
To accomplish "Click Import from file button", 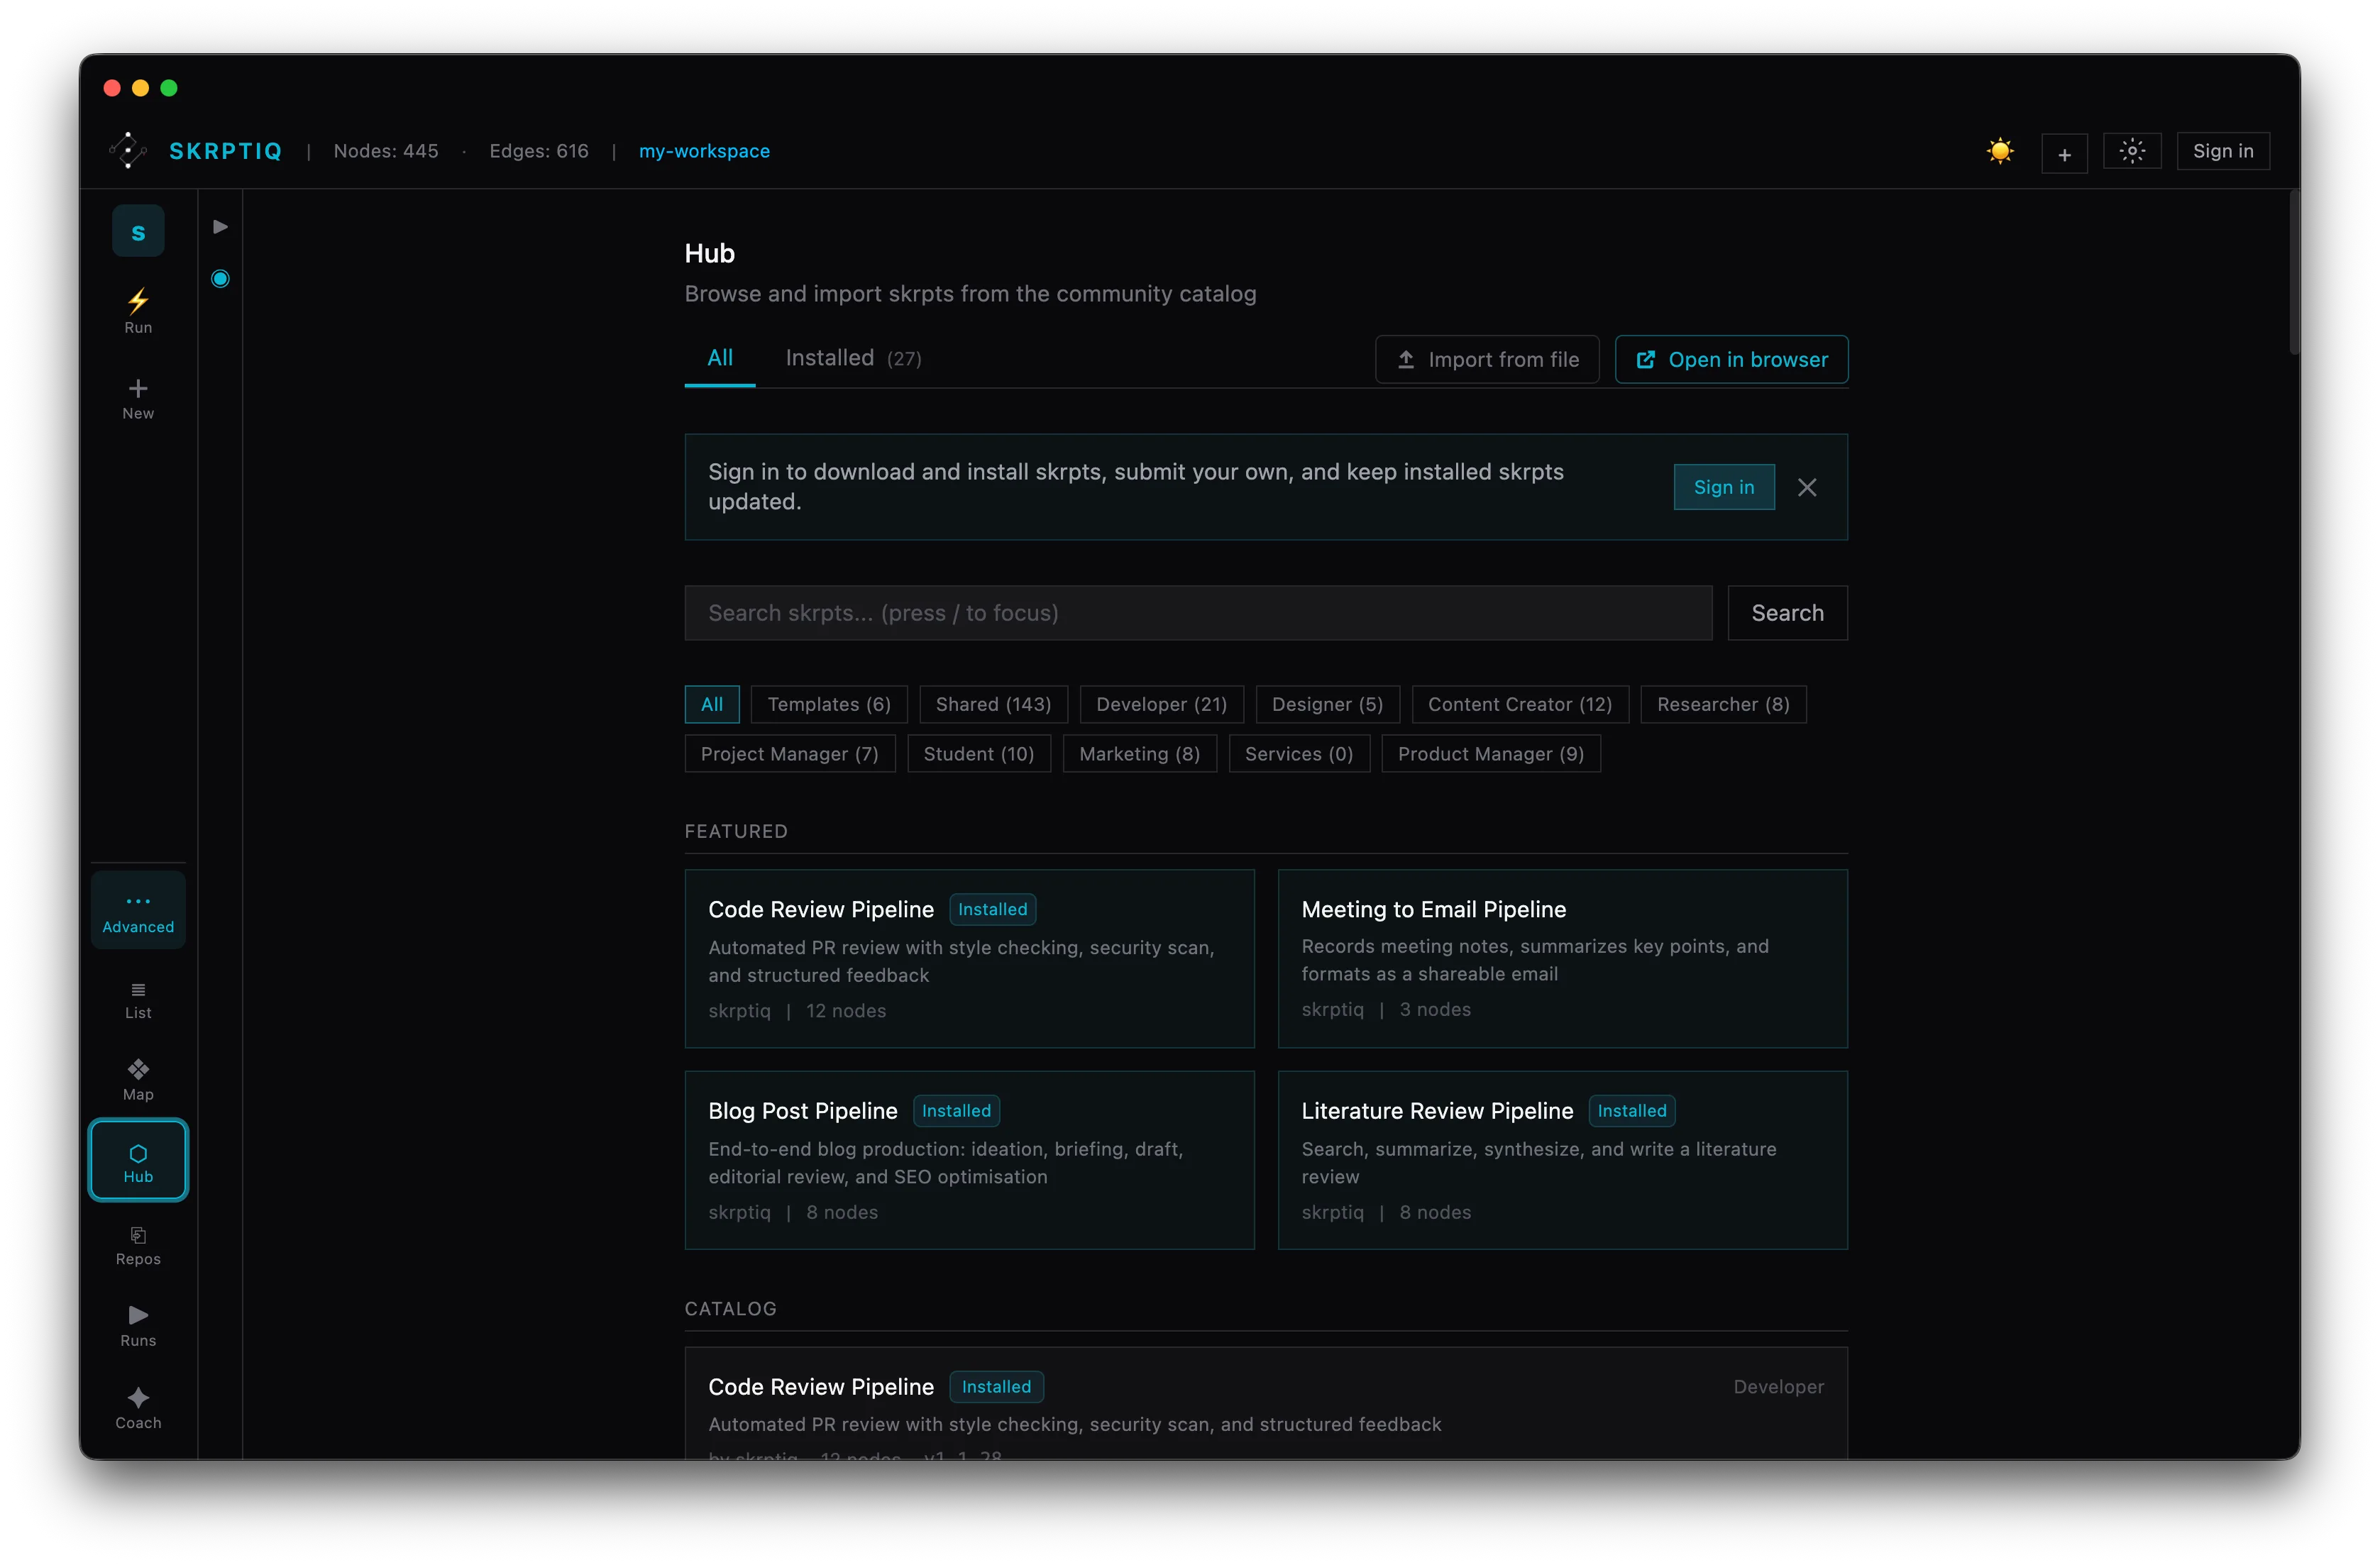I will tap(1487, 359).
